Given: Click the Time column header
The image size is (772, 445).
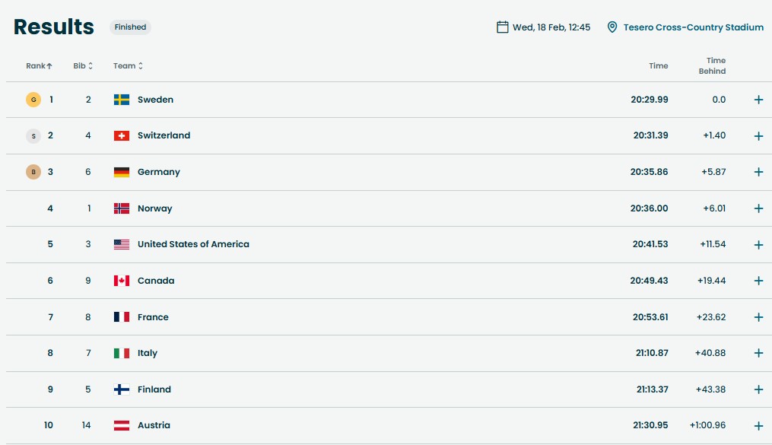Looking at the screenshot, I should (658, 66).
